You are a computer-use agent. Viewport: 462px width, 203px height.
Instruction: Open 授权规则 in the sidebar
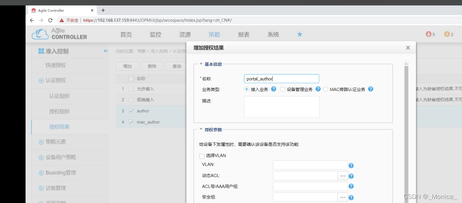pyautogui.click(x=59, y=111)
